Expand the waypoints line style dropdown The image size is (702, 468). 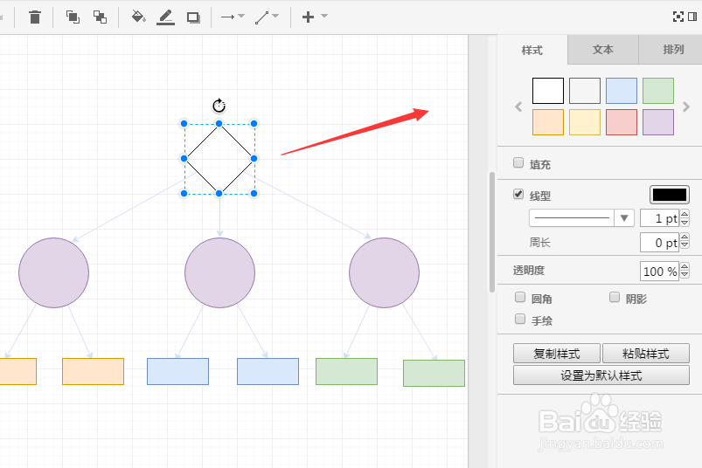coord(267,17)
